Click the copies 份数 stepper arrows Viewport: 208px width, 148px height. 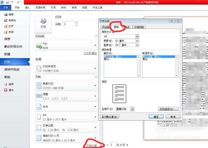coord(76,24)
